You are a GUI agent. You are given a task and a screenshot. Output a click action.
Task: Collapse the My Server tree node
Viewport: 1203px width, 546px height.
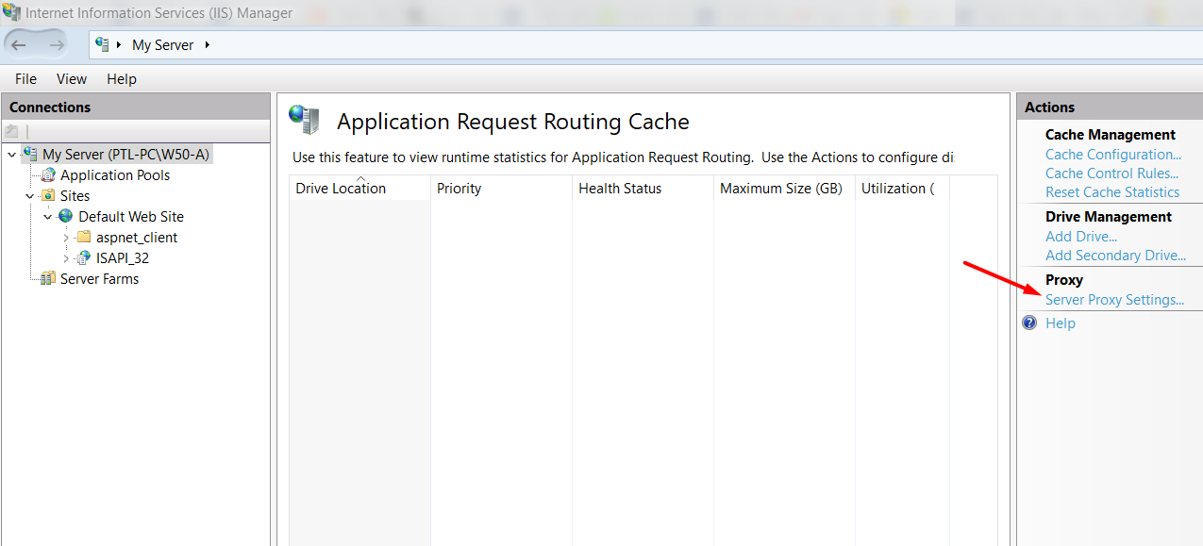coord(11,154)
